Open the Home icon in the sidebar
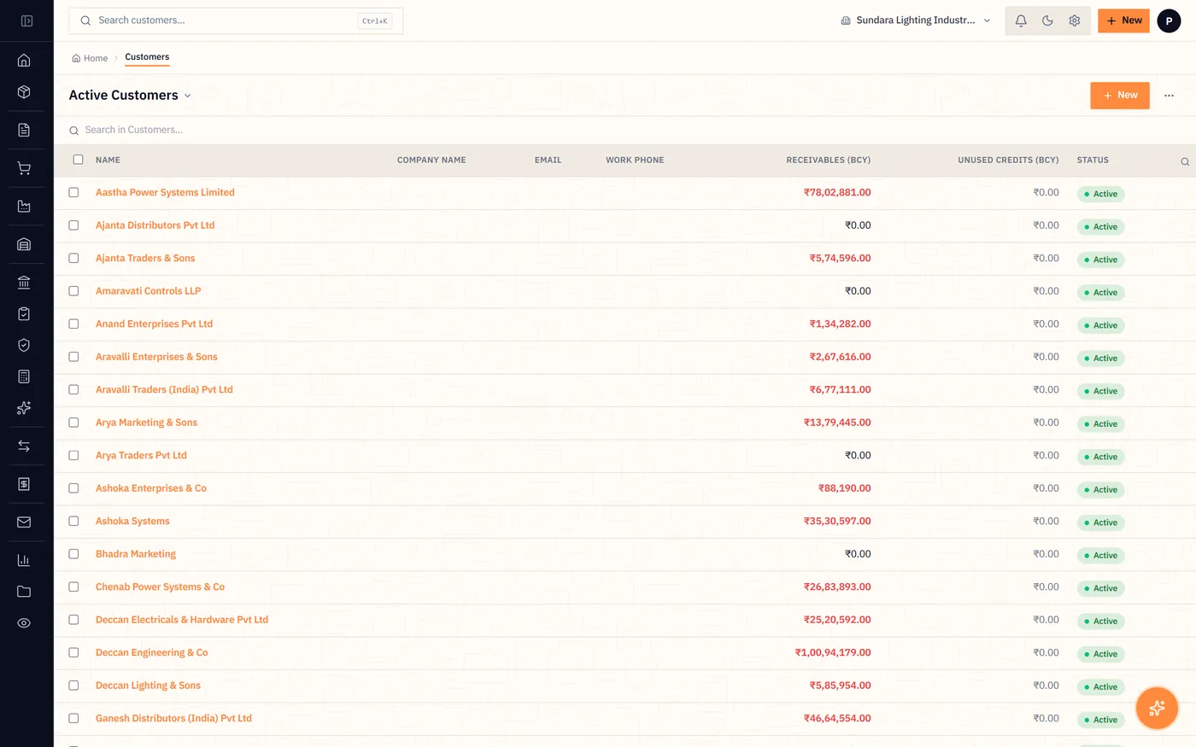 coord(24,61)
